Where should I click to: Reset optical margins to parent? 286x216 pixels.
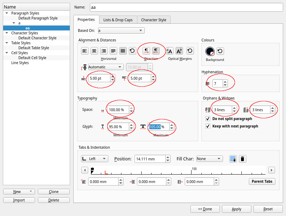click(190, 51)
